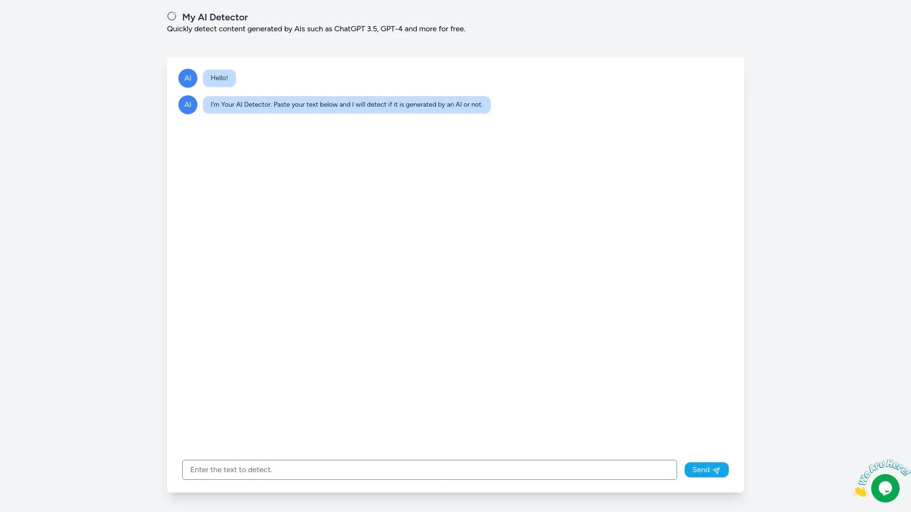This screenshot has height=512, width=911.
Task: Click the Send button
Action: (x=706, y=470)
